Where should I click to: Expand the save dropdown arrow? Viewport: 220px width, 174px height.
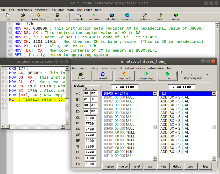67,17
